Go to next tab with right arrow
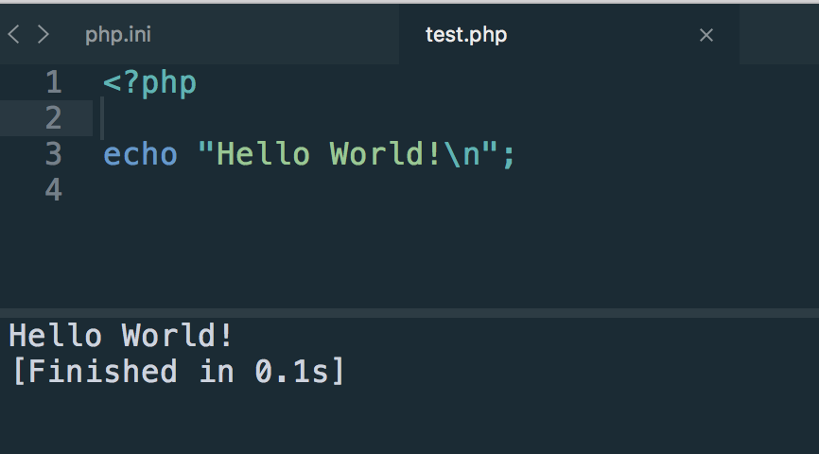 coord(44,34)
